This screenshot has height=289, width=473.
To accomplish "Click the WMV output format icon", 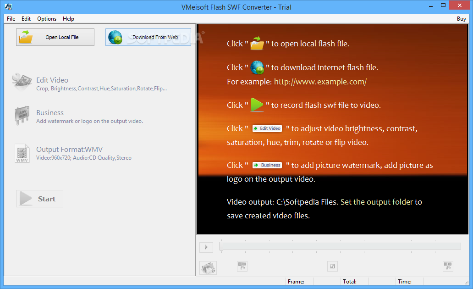I will pyautogui.click(x=22, y=153).
